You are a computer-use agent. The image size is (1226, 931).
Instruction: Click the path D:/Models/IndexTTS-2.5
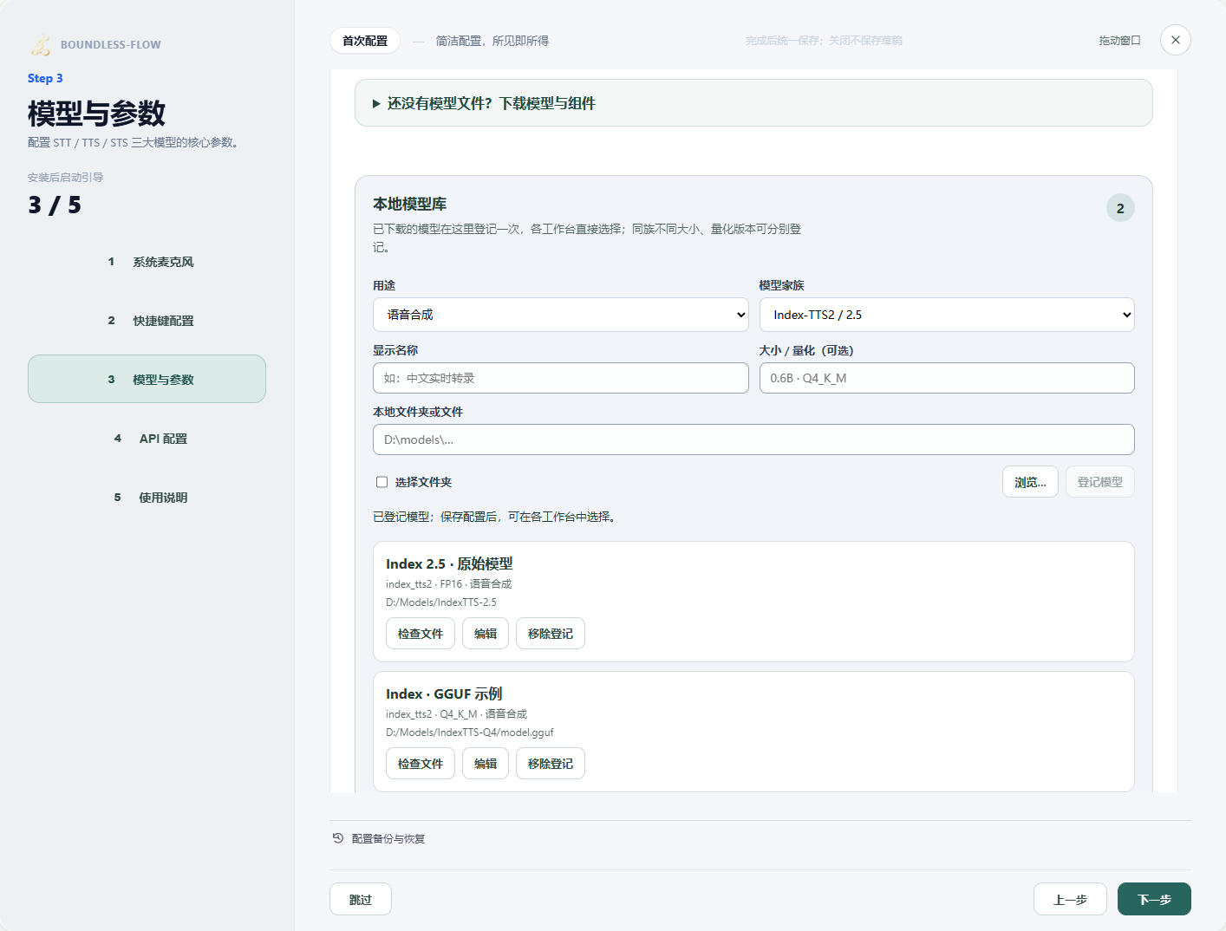(x=441, y=602)
